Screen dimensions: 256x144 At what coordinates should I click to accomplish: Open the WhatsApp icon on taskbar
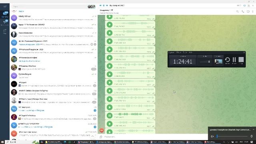click(70, 142)
